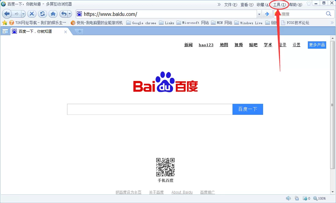336x203 pixels.
Task: Click the browser e logo in title bar
Action: click(x=3, y=4)
